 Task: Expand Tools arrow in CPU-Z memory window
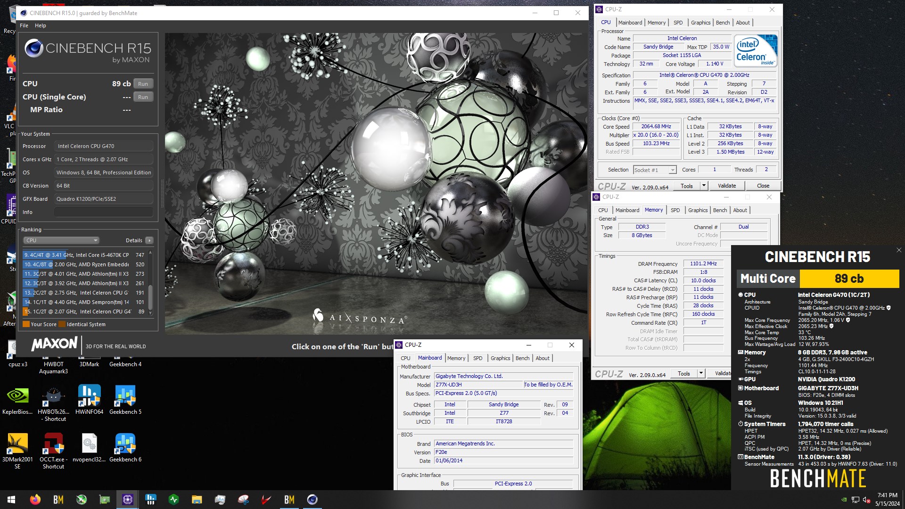pyautogui.click(x=701, y=374)
